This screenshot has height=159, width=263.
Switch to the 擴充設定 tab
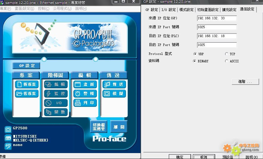click(x=229, y=10)
